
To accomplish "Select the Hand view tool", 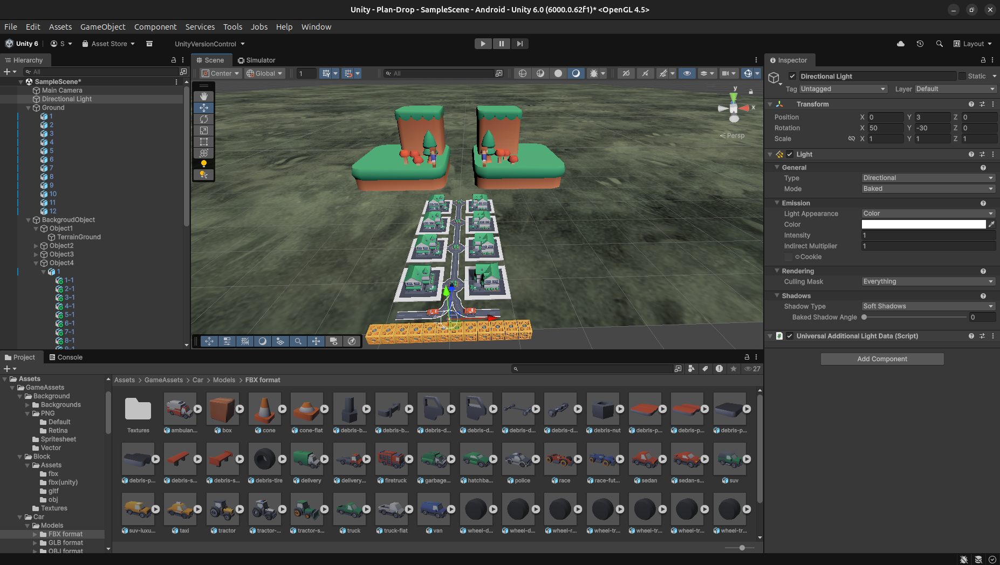I will 203,97.
